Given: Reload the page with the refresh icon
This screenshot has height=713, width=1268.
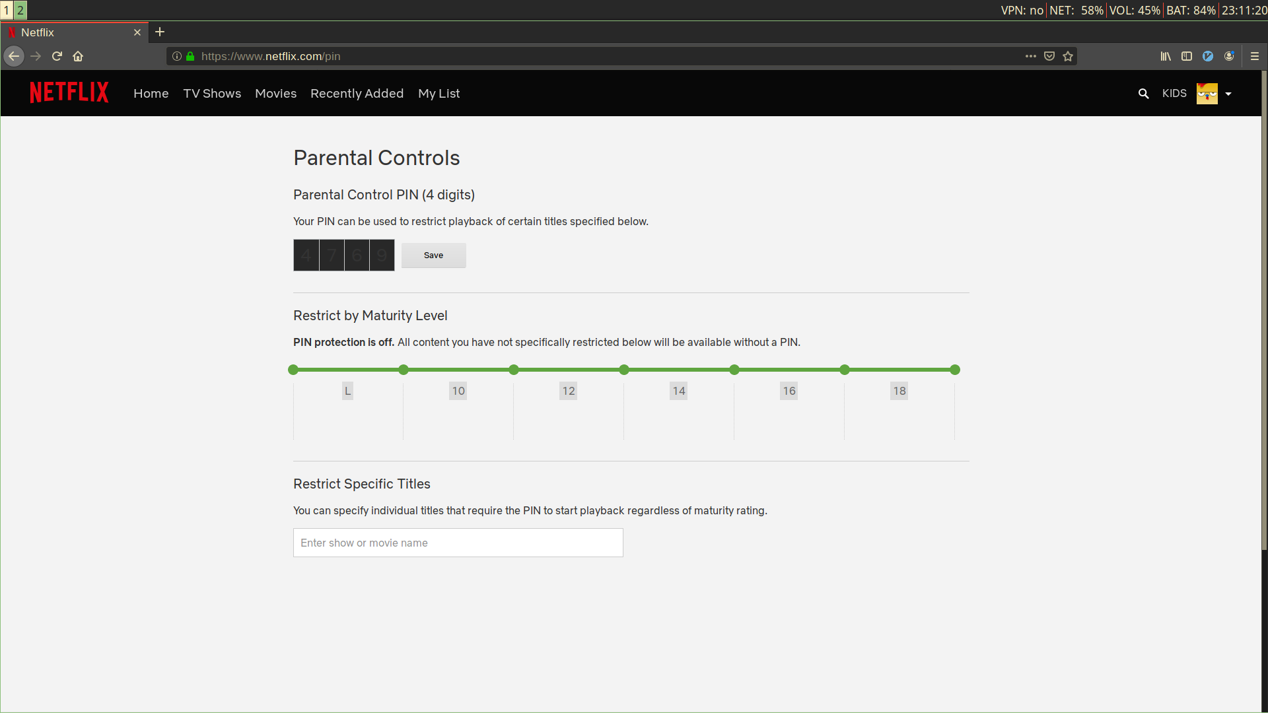Looking at the screenshot, I should (57, 56).
